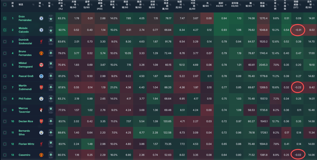Open Florian Wirtz player name link
Image resolution: width=317 pixels, height=160 pixels.
[x=26, y=144]
